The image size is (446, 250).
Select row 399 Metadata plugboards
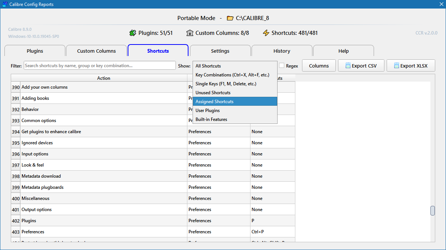click(x=104, y=187)
